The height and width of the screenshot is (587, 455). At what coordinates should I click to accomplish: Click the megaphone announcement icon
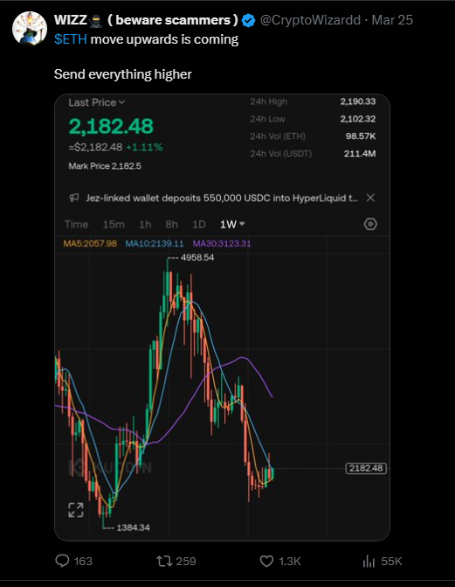click(74, 198)
